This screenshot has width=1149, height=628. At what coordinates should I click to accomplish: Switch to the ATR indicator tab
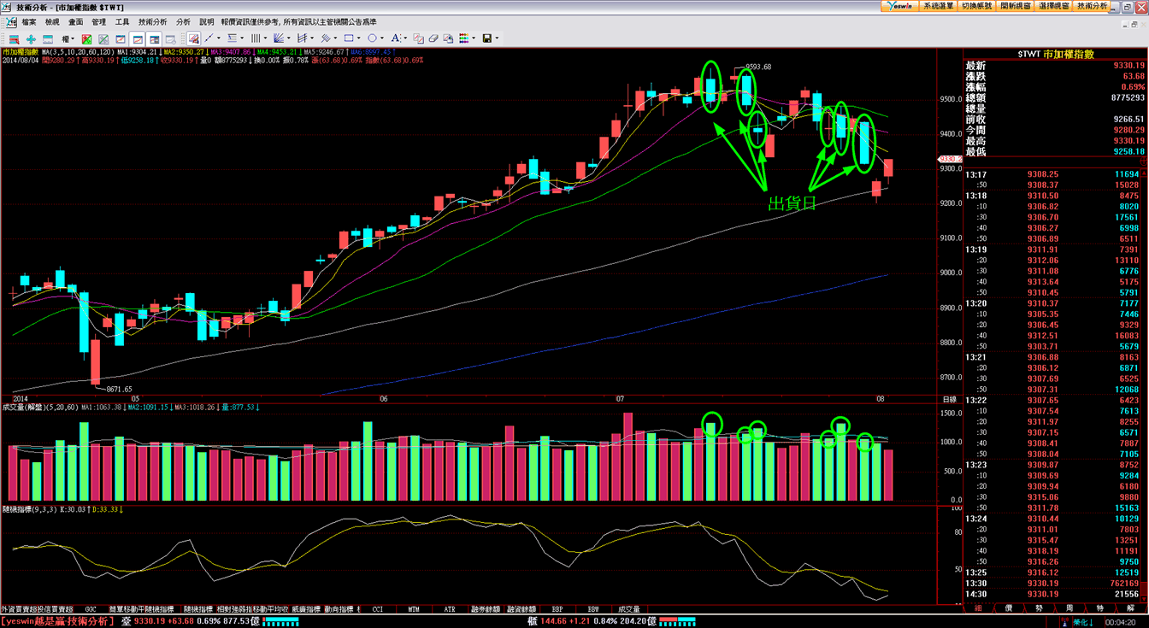click(x=450, y=609)
